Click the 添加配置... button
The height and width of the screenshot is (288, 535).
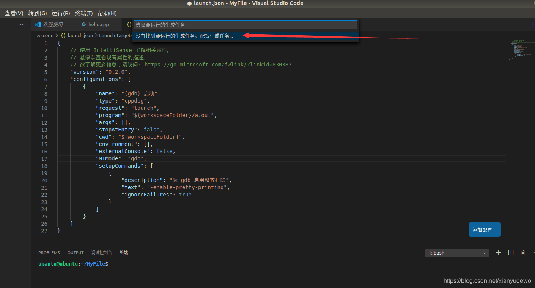(x=485, y=229)
